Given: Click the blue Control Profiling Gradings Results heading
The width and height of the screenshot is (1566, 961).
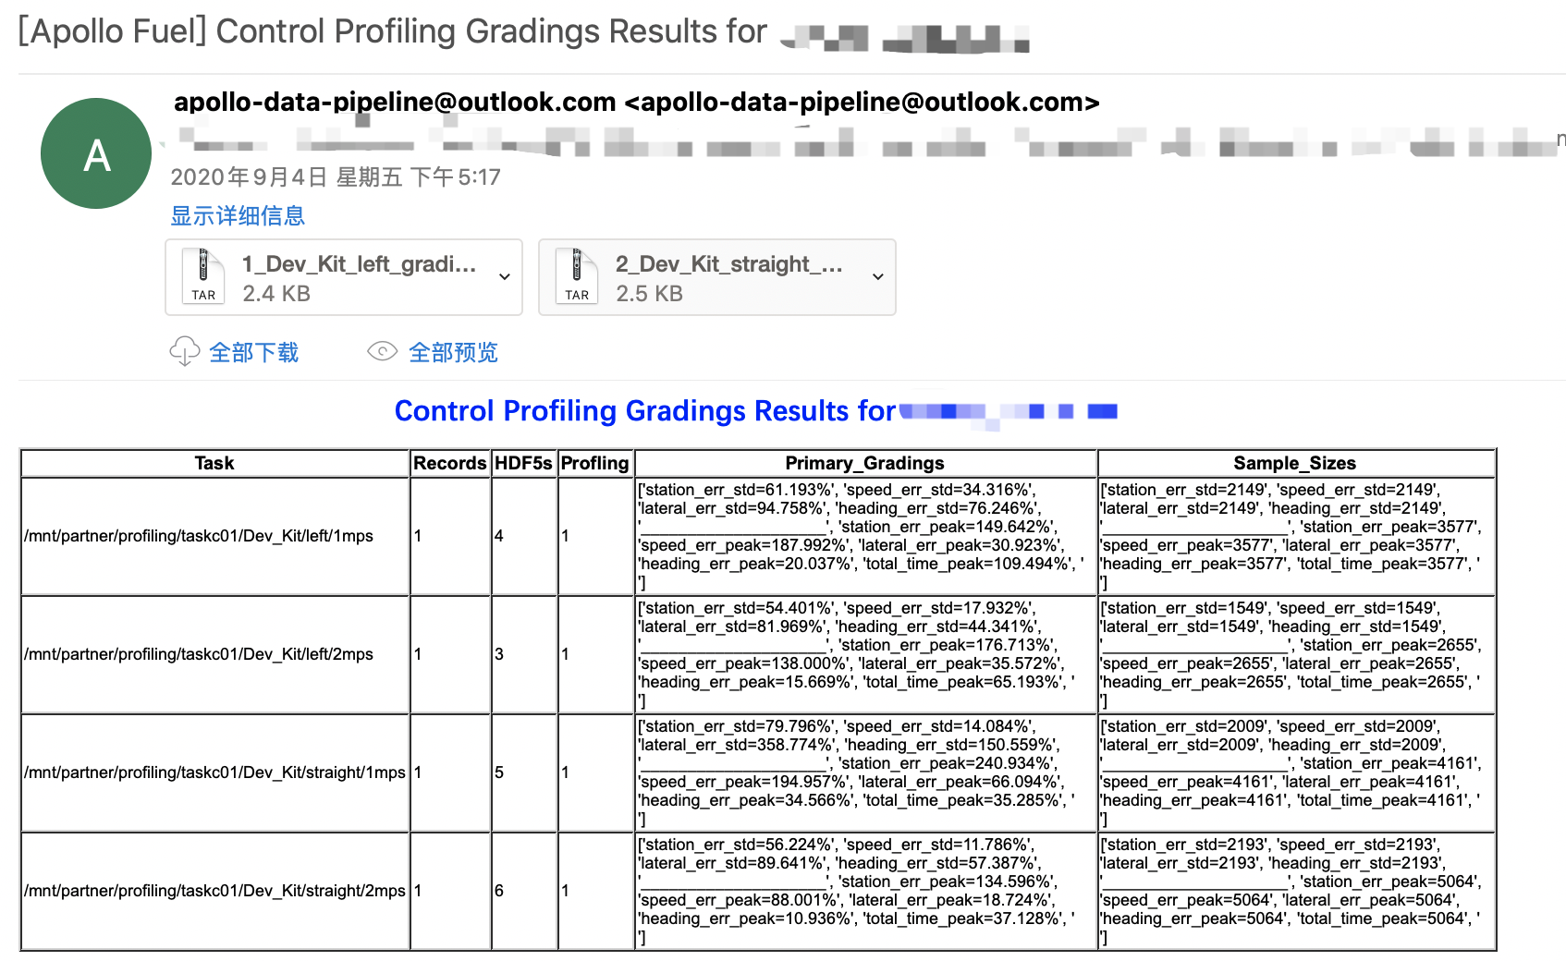Looking at the screenshot, I should (x=645, y=410).
